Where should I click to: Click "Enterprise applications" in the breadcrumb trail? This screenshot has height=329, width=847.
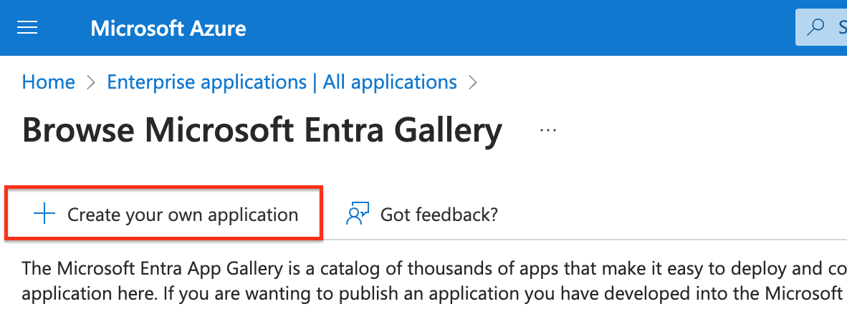point(206,82)
